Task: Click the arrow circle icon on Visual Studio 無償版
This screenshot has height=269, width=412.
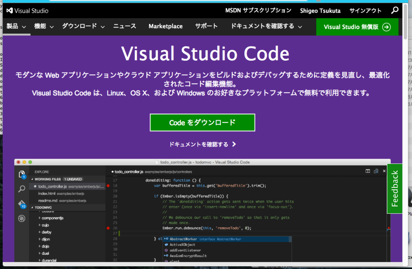Action: [x=386, y=27]
